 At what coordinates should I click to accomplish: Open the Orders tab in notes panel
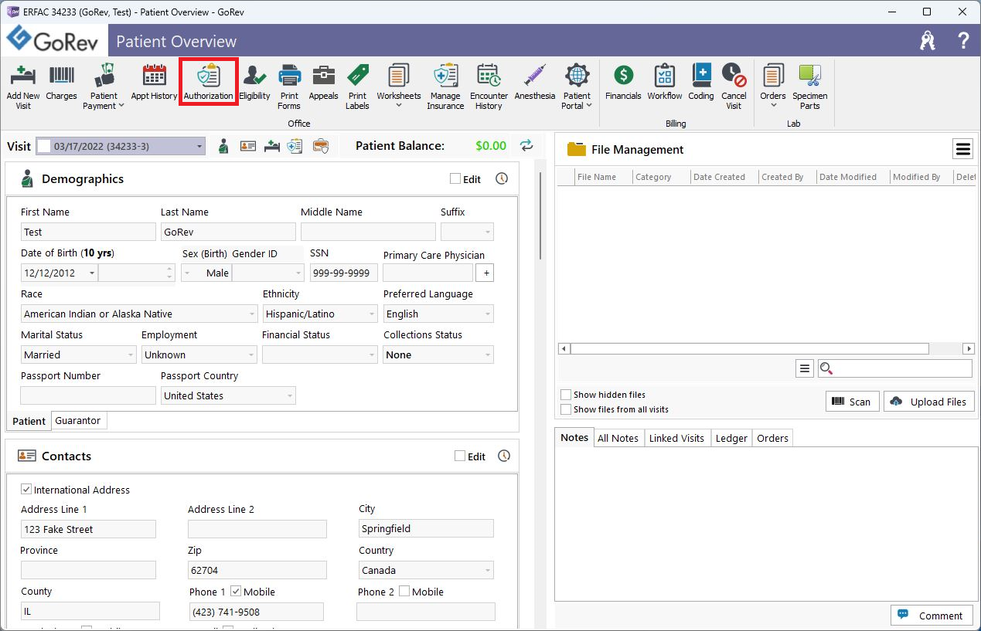click(x=772, y=438)
